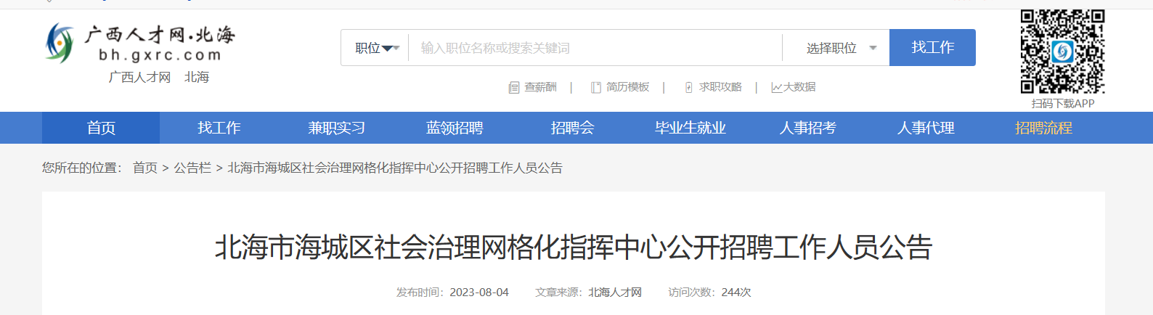Screen dimensions: 1153x315
Task: Click the 找工作 search button
Action: click(932, 47)
